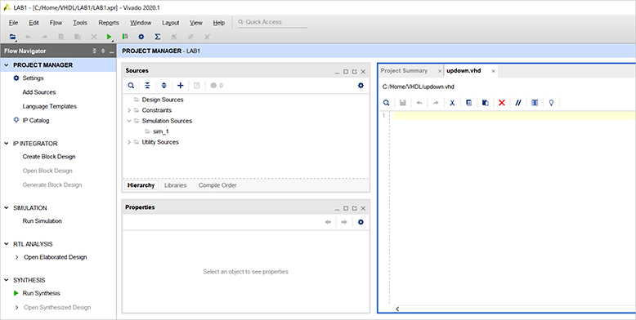Expand the Constraints folder in Sources

129,110
